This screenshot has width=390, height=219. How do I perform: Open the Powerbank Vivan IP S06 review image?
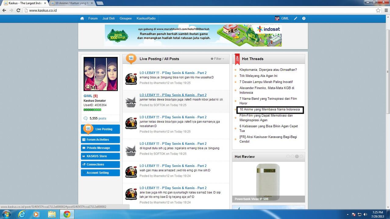(268, 182)
